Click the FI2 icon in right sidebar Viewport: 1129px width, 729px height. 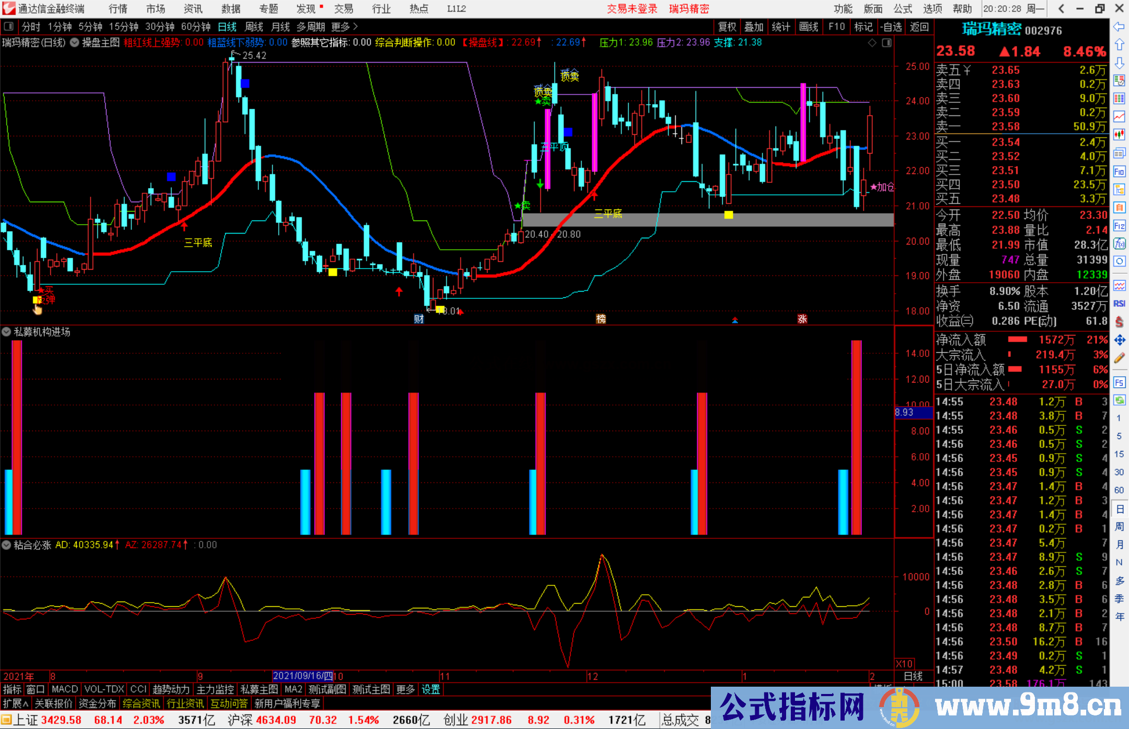1119,226
